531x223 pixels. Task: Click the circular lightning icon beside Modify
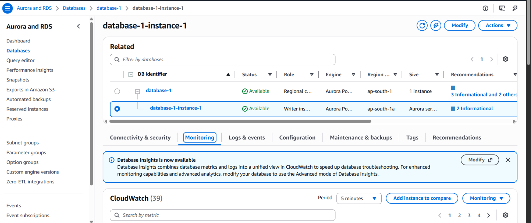tap(436, 25)
